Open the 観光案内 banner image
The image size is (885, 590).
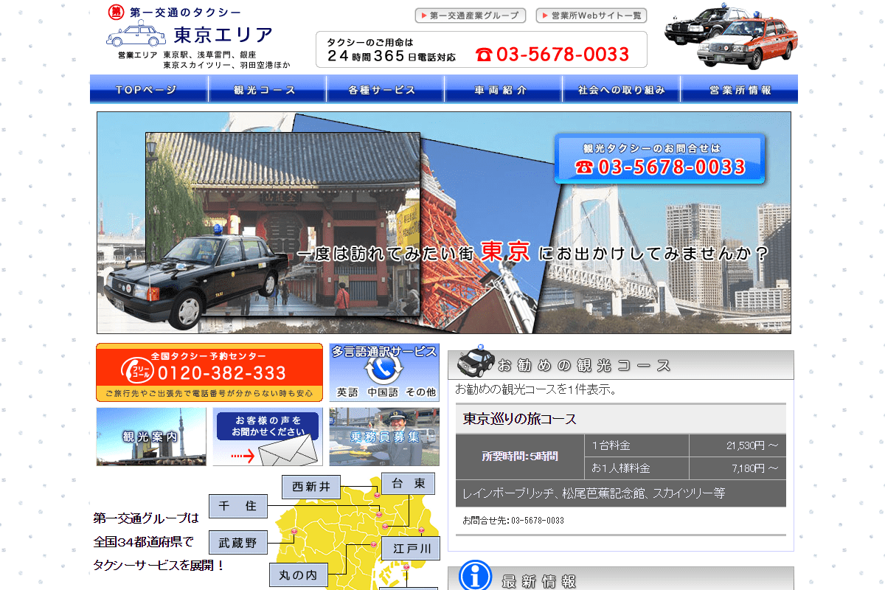coord(151,437)
